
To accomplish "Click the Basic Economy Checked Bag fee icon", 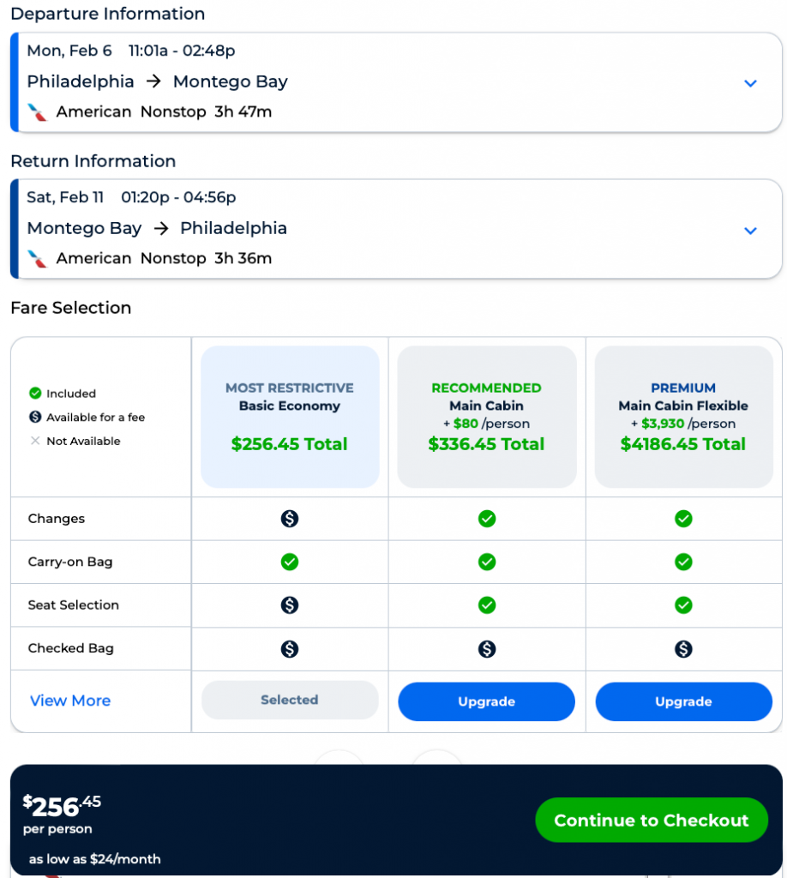I will tap(290, 649).
